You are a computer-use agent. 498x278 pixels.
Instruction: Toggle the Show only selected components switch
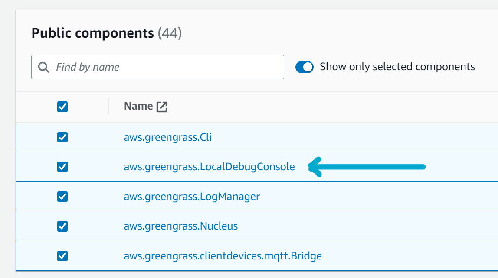click(x=305, y=67)
